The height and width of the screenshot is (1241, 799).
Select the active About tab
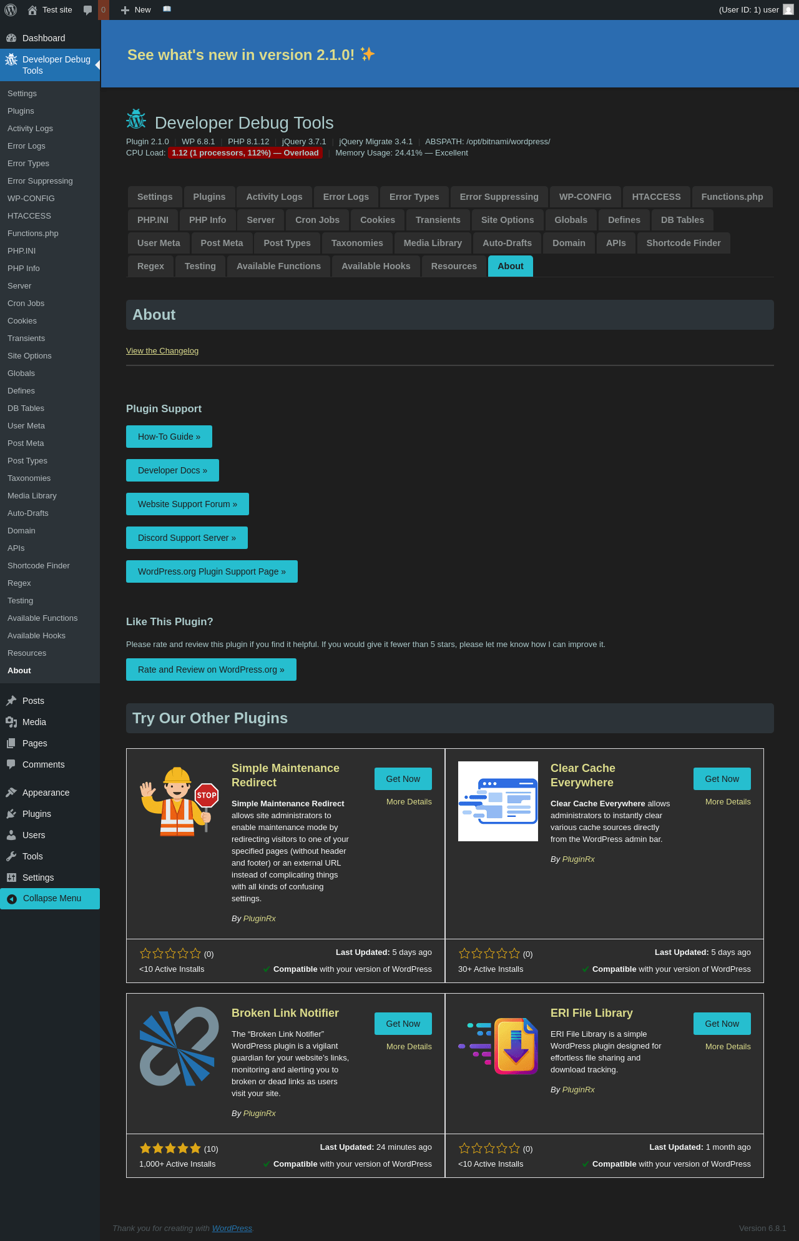pyautogui.click(x=511, y=266)
